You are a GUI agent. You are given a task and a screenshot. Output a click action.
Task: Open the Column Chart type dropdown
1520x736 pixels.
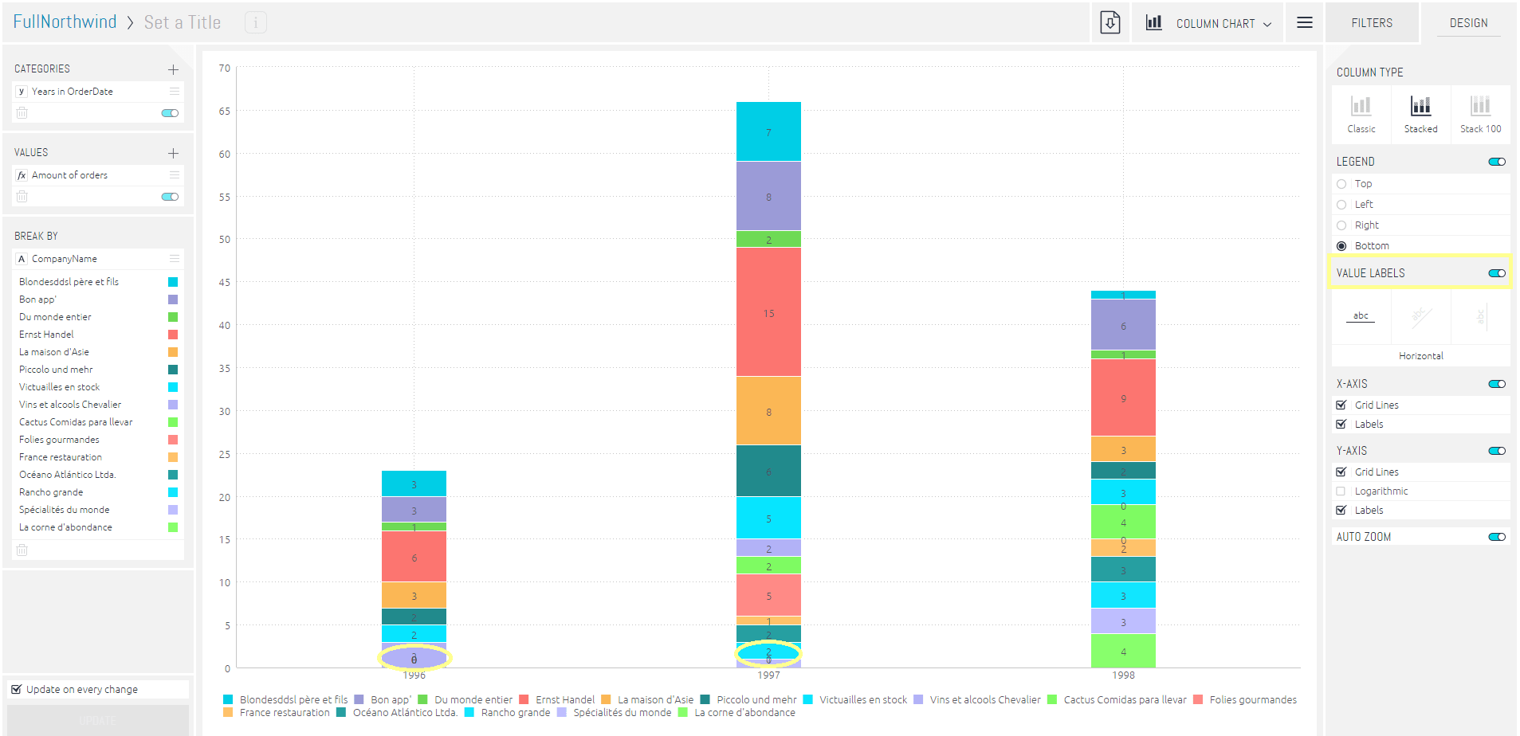pos(1208,23)
